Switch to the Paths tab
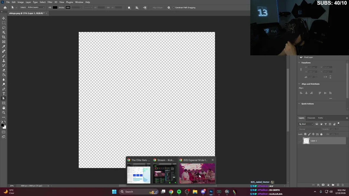This screenshot has width=349, height=196. click(320, 118)
